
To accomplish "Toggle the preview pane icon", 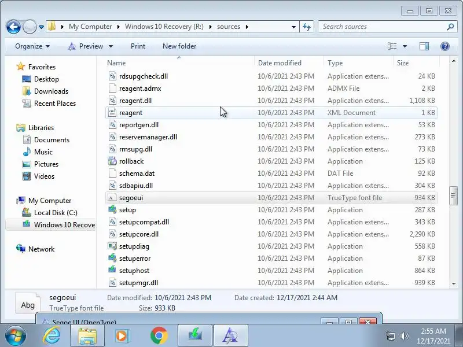I will click(x=424, y=46).
